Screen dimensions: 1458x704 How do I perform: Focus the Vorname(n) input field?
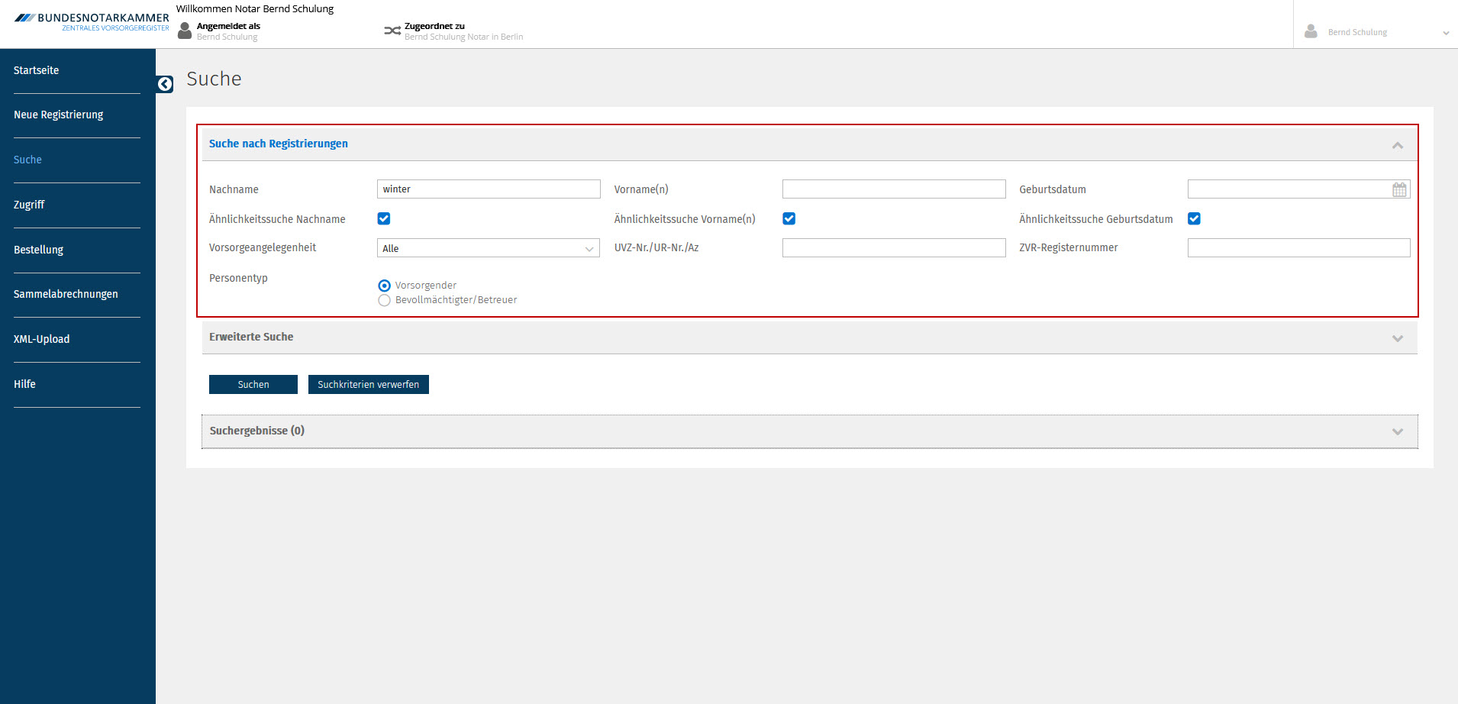coord(894,189)
